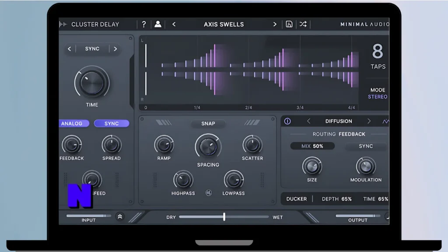Image resolution: width=448 pixels, height=252 pixels.
Task: Click the DIFFUSION effect title
Action: 339,121
